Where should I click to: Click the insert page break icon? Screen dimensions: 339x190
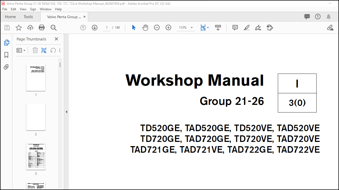click(44, 50)
